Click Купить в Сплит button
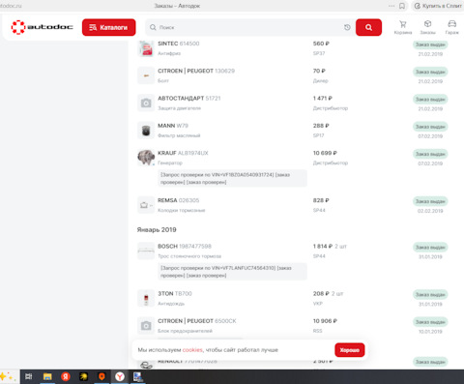The width and height of the screenshot is (464, 384). [x=438, y=6]
